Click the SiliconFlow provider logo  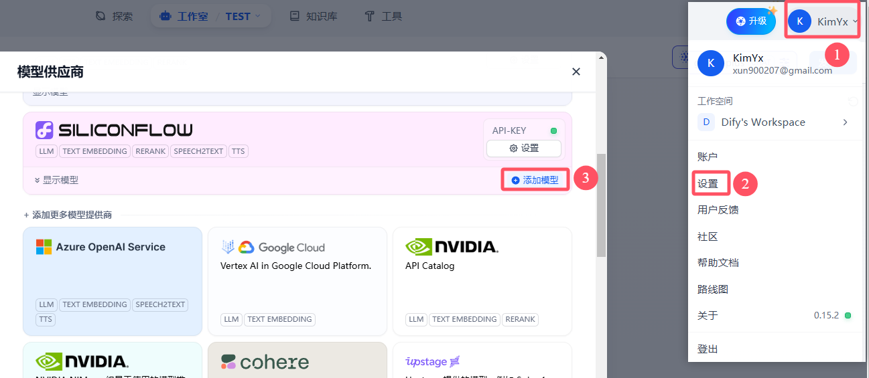[114, 130]
